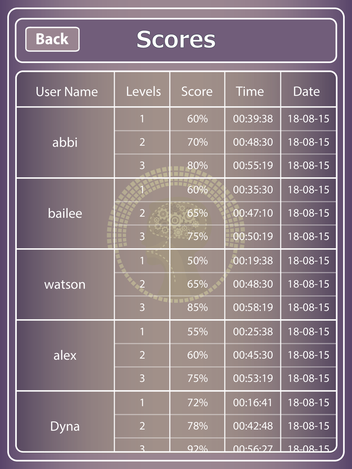Click the Score column header
The width and height of the screenshot is (352, 469).
[197, 91]
